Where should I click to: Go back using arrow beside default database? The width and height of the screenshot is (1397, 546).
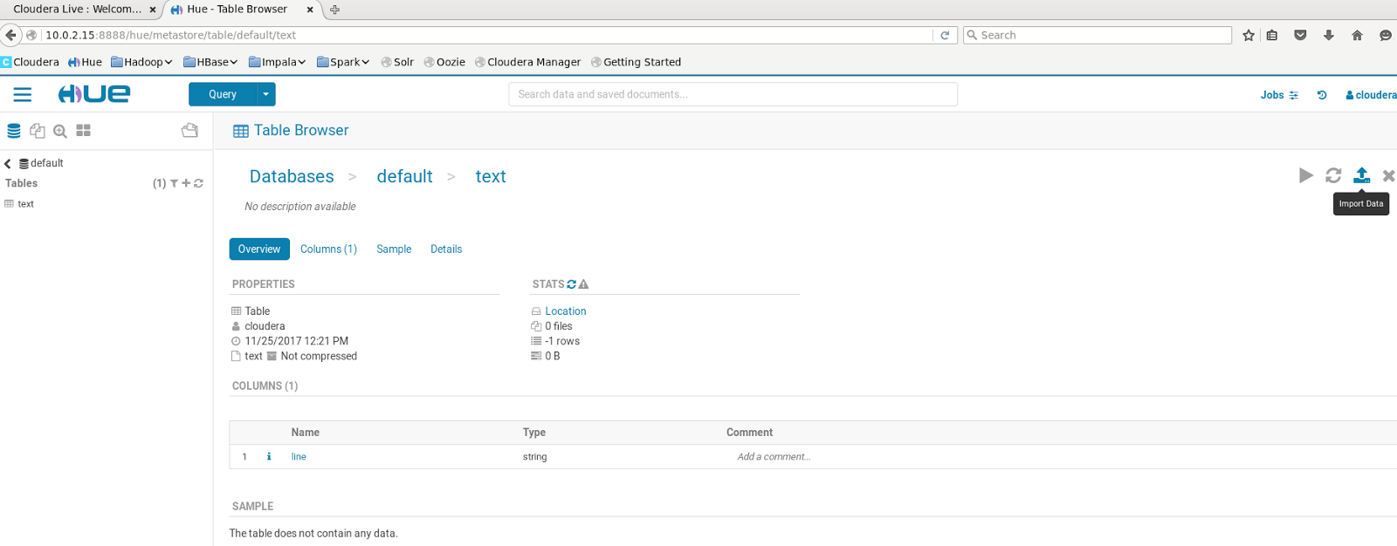pyautogui.click(x=8, y=163)
